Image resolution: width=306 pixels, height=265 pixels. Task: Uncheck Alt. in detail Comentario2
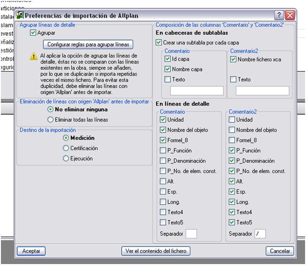pyautogui.click(x=232, y=181)
